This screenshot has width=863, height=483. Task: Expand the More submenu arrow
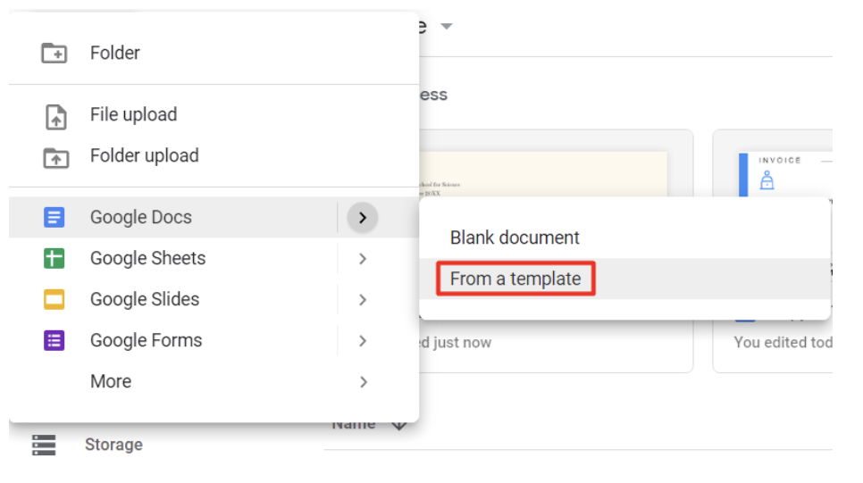(x=363, y=382)
